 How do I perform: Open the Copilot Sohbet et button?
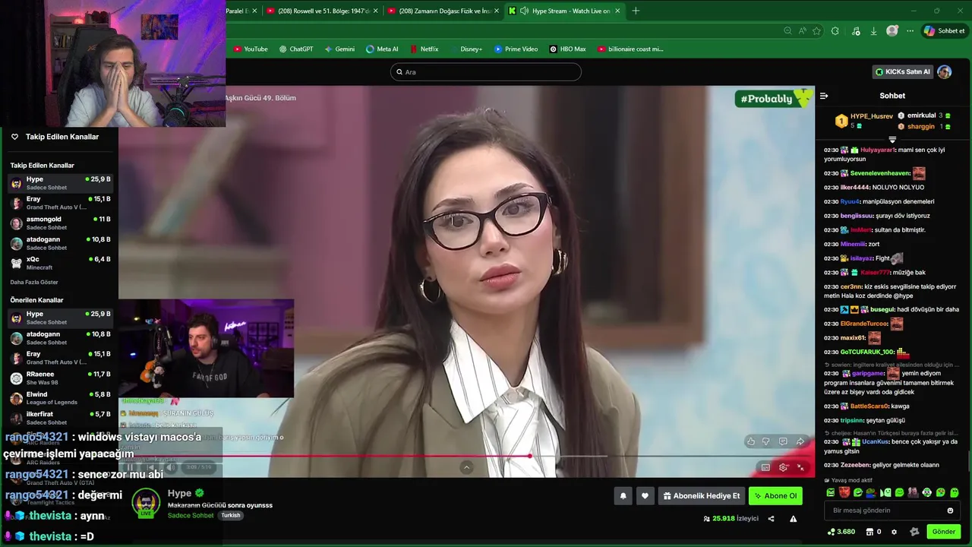click(x=944, y=31)
